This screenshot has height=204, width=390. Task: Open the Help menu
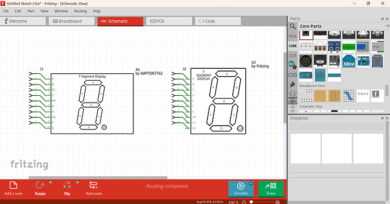tap(97, 11)
